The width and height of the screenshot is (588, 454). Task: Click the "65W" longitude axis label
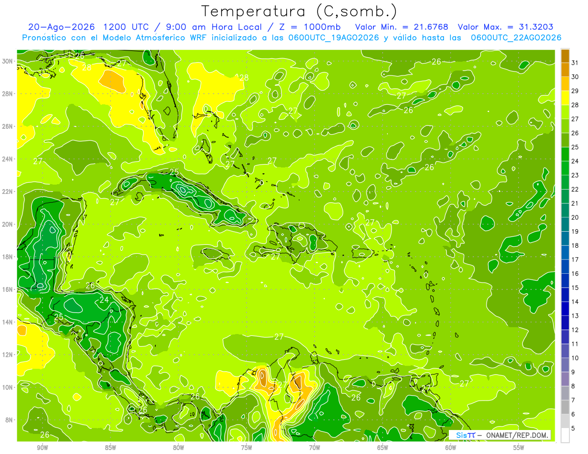point(383,448)
